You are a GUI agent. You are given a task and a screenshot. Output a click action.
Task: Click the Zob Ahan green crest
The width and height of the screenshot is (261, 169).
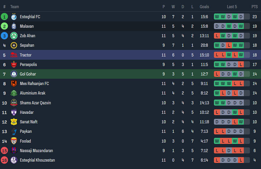[14, 36]
